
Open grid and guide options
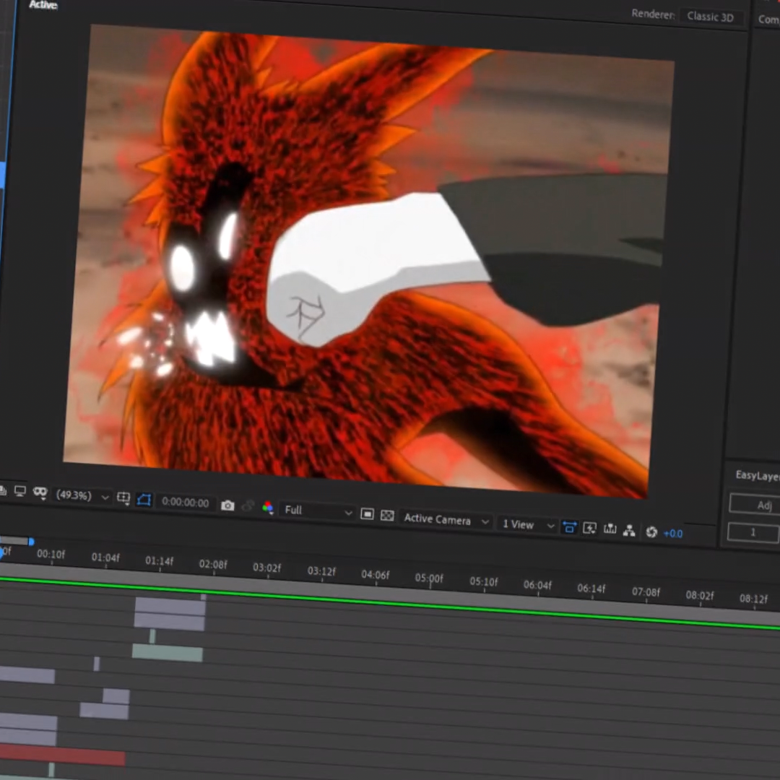(x=123, y=498)
